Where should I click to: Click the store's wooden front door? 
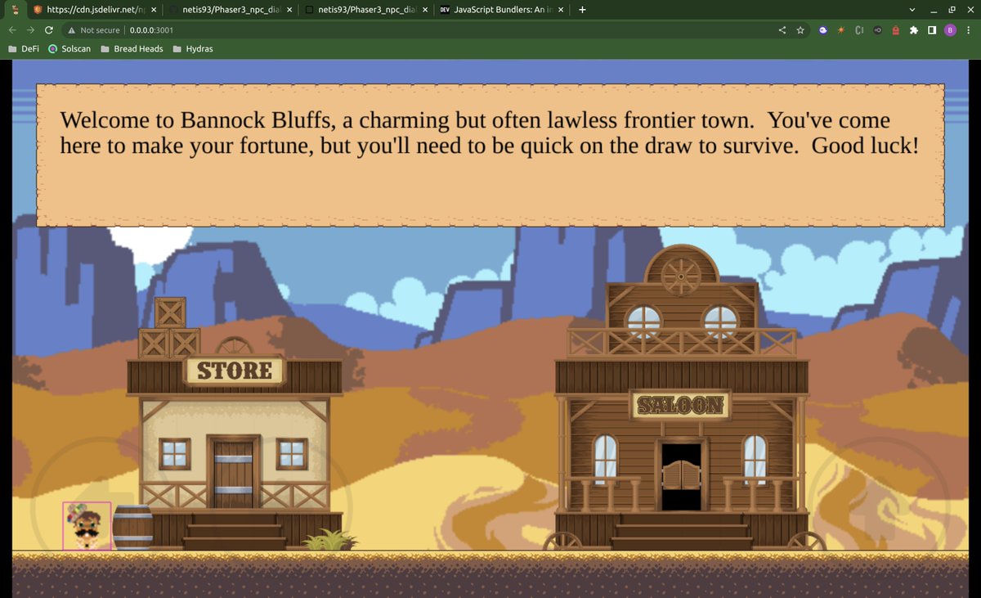pos(233,470)
